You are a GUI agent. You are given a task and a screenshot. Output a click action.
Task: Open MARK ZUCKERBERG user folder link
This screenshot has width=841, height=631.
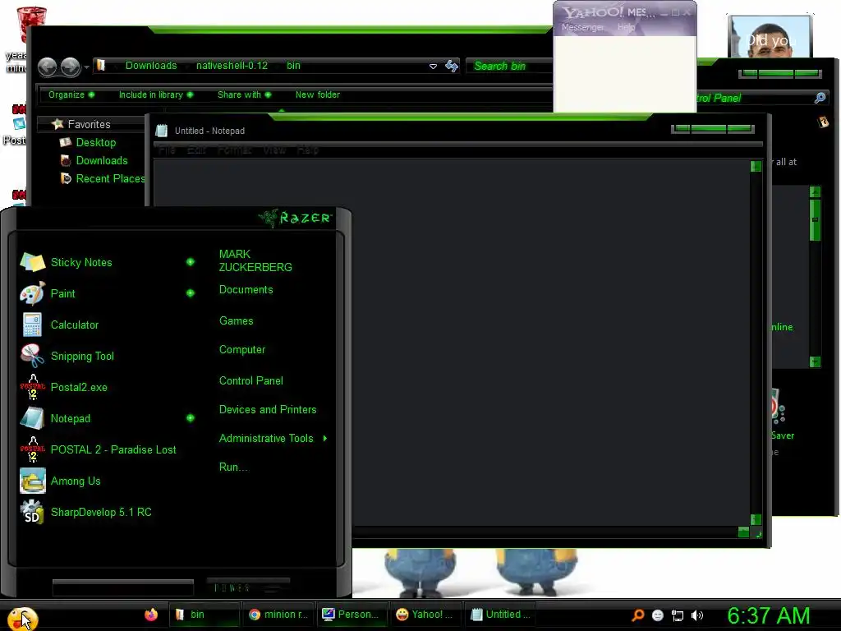(255, 260)
